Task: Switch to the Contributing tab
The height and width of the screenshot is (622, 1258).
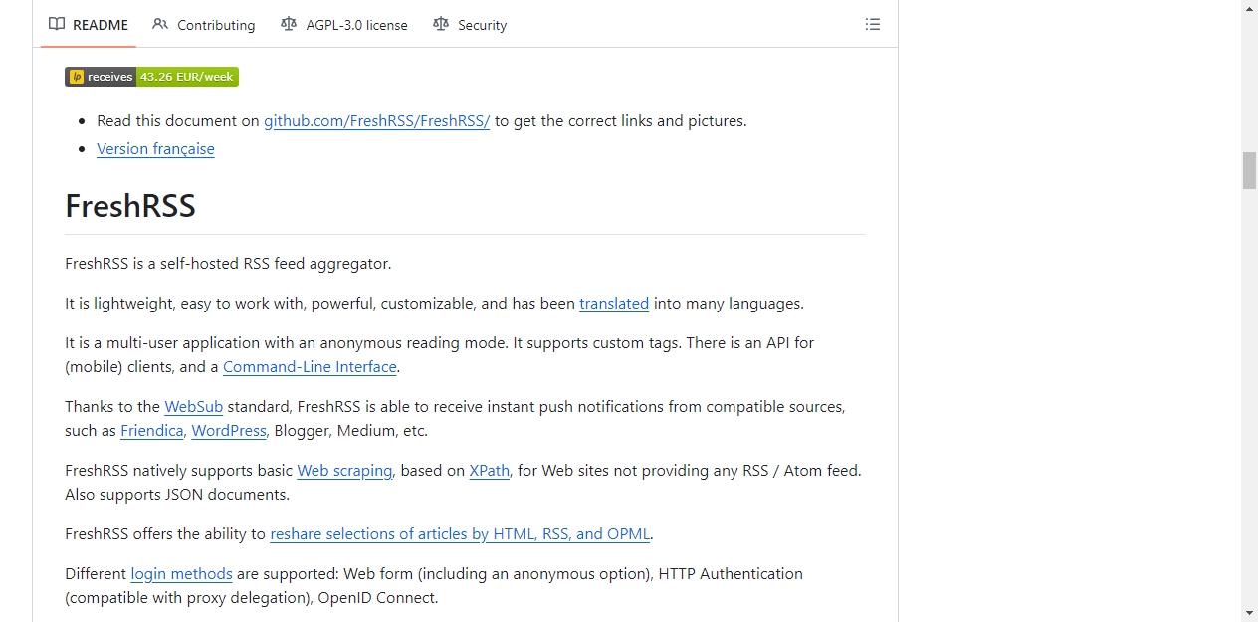Action: [x=204, y=25]
